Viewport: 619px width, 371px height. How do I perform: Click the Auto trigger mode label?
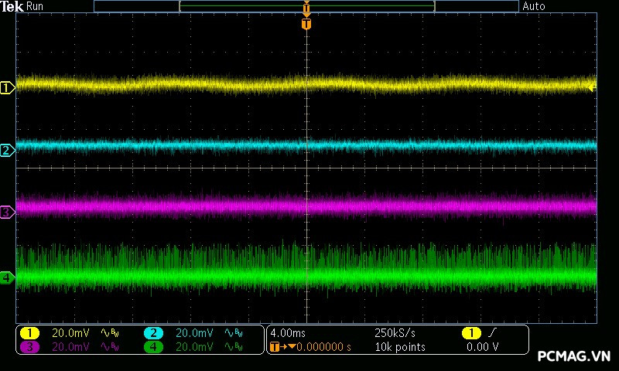[x=534, y=6]
